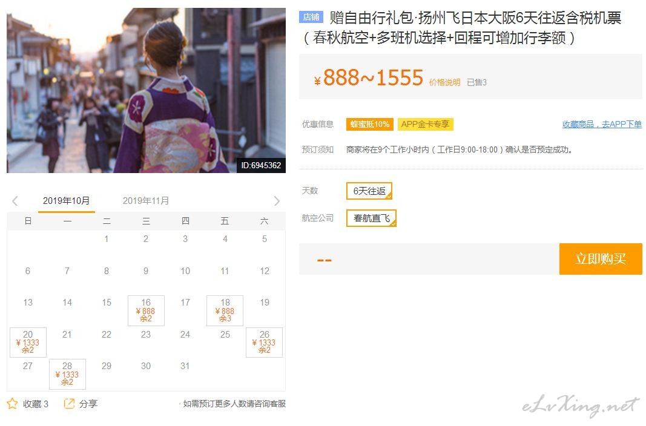Click calendar date 23
This screenshot has width=646, height=426.
146,335
